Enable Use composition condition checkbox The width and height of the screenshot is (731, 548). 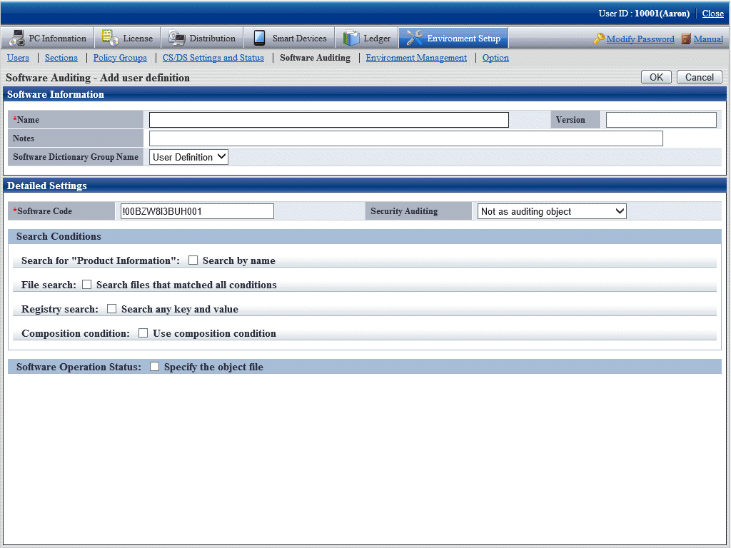143,333
